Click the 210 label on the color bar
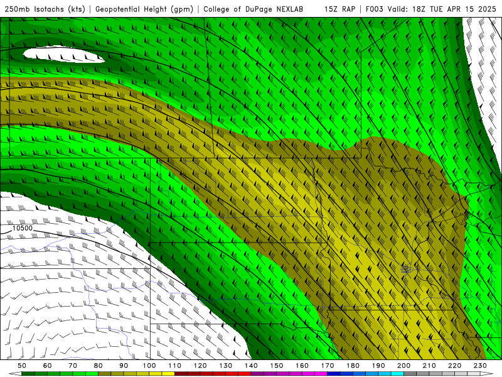Screen dimensions: 502x377 pyautogui.click(x=429, y=366)
